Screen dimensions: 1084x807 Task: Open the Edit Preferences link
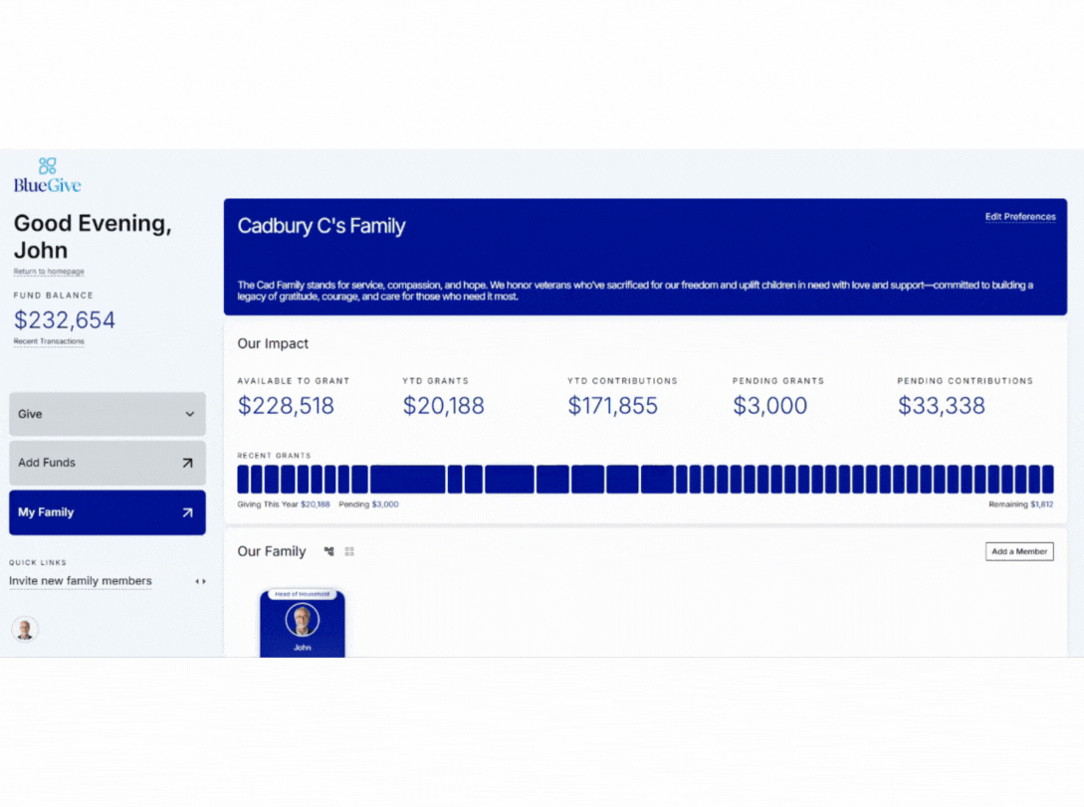(x=1019, y=217)
